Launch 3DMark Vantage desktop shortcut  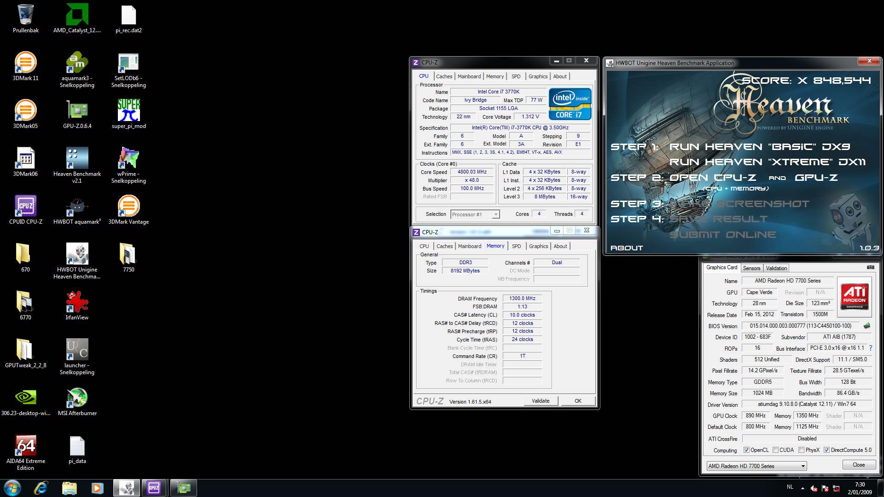[x=128, y=210]
